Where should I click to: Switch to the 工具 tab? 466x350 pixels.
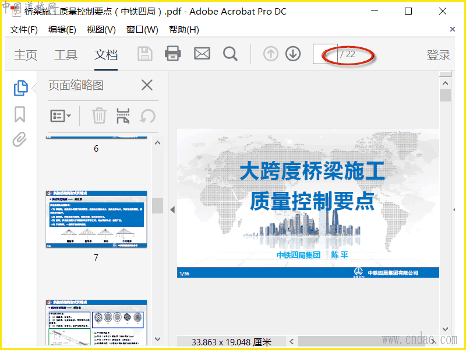pyautogui.click(x=66, y=55)
